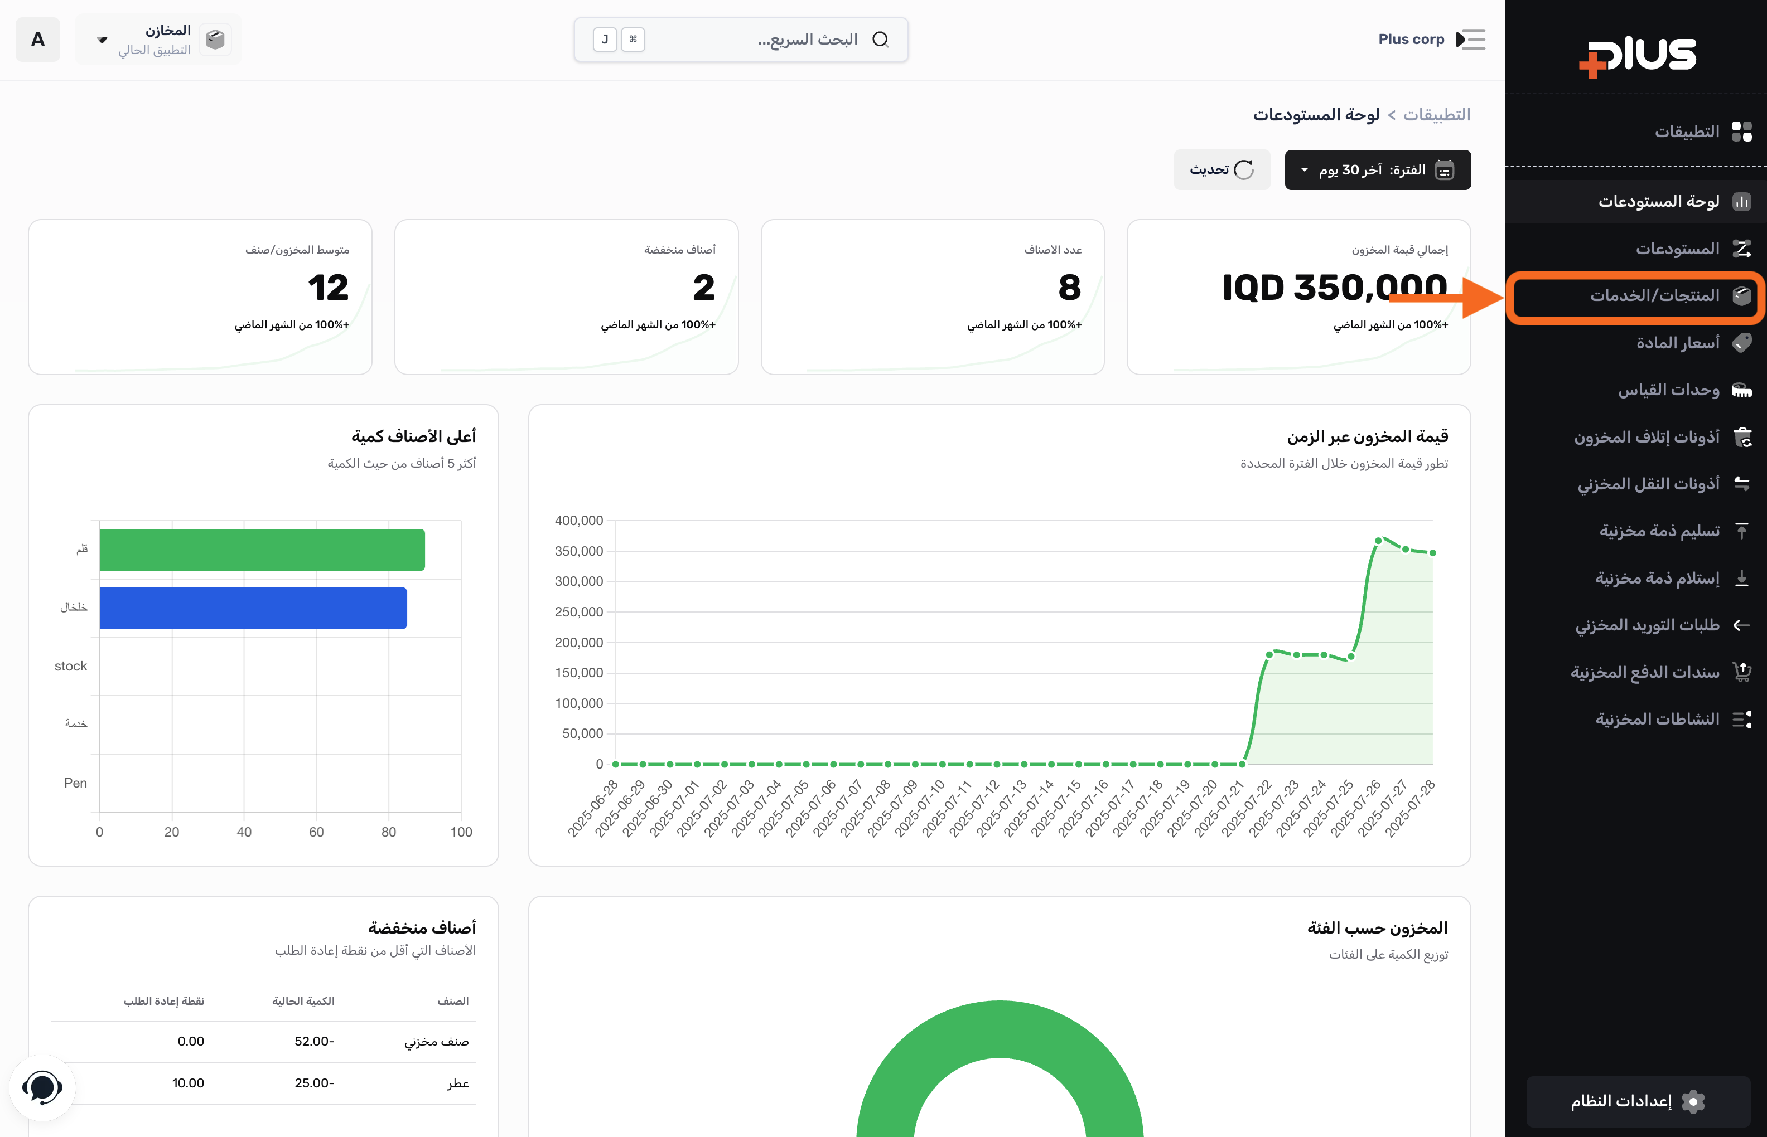Open وحدات القياس ruler icon

[x=1741, y=390]
